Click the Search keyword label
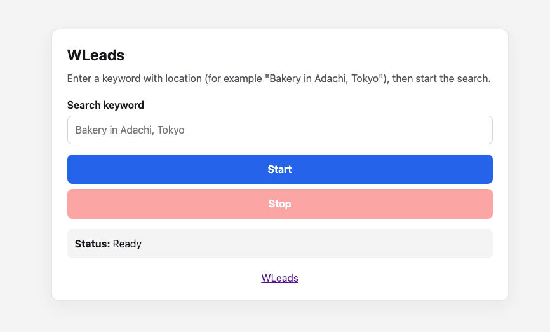Image resolution: width=550 pixels, height=332 pixels. (105, 105)
